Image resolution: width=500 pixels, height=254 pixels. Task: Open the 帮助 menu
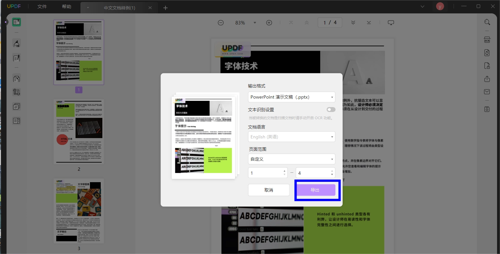point(67,7)
